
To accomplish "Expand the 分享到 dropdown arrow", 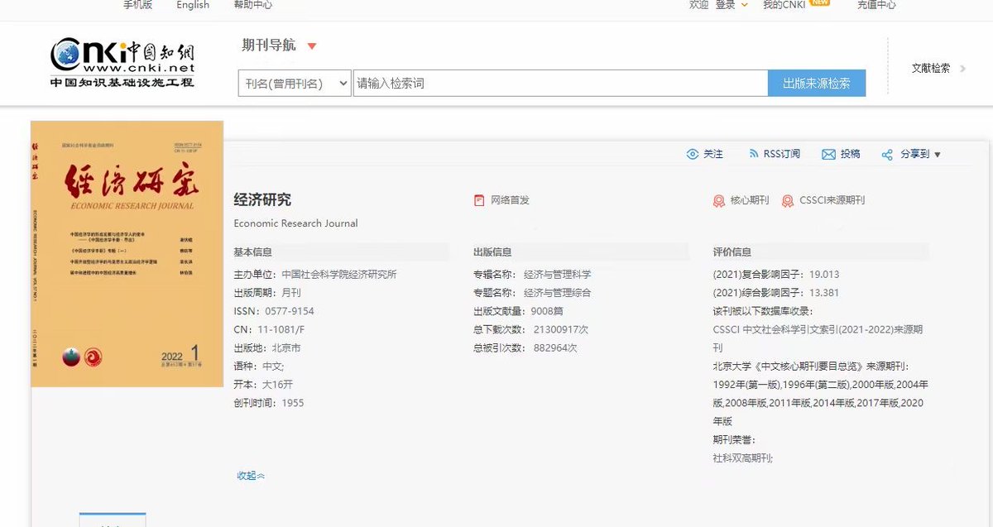I will [938, 155].
